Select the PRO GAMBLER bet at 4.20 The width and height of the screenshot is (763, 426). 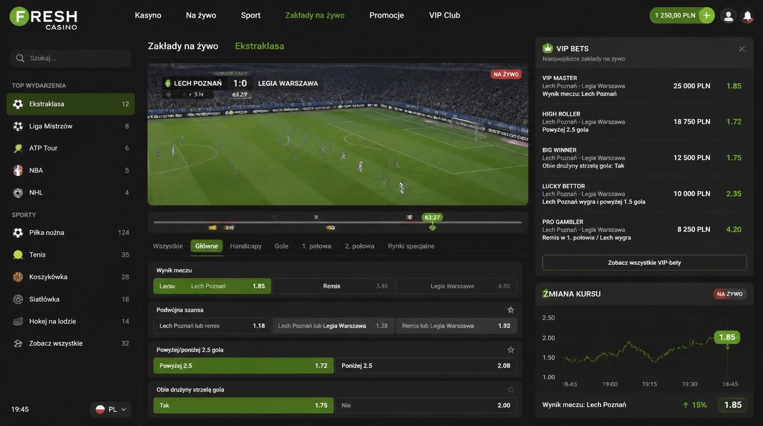pos(644,230)
